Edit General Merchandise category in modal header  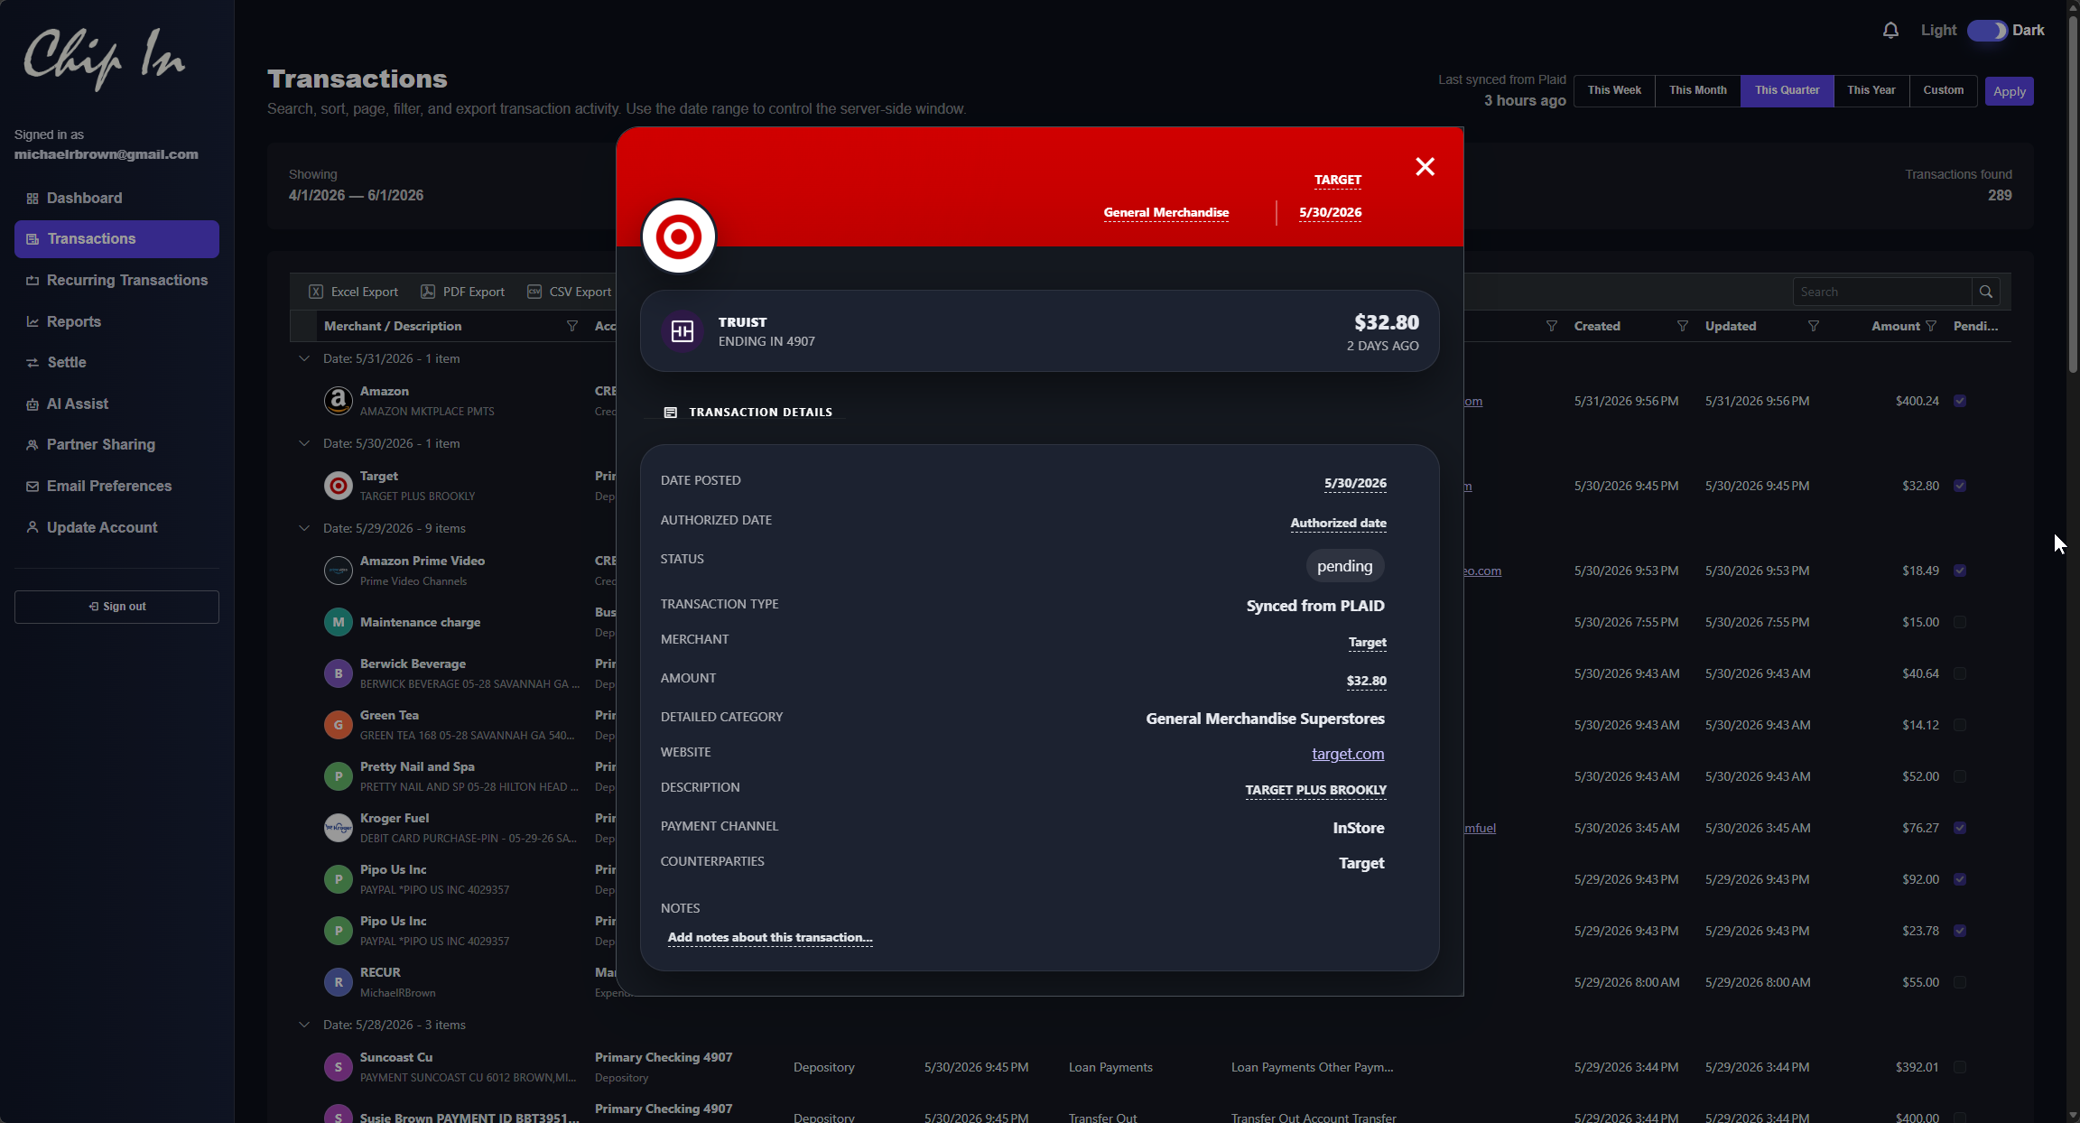[x=1165, y=213]
